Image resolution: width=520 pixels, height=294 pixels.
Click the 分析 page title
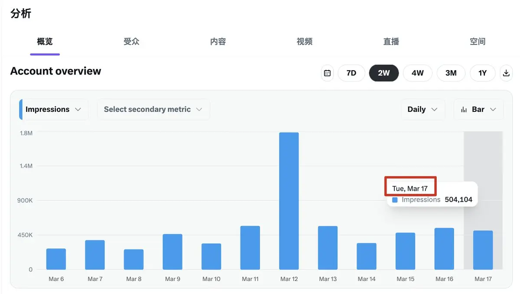pyautogui.click(x=21, y=13)
